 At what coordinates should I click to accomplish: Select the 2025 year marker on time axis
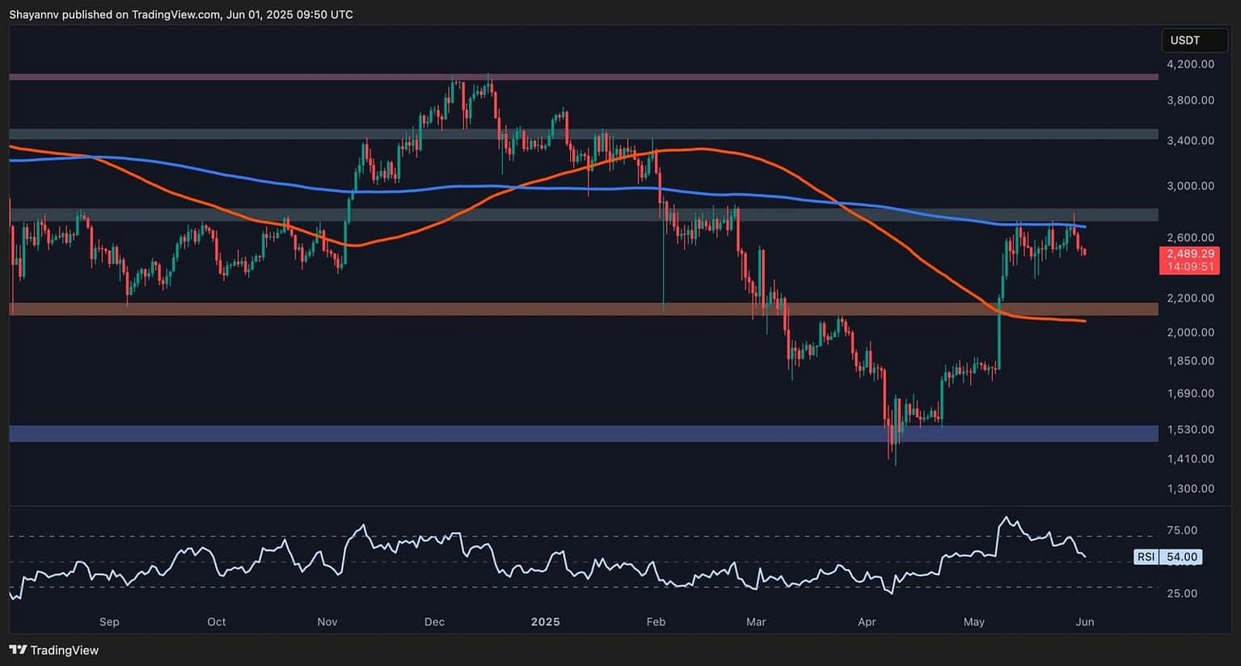tap(545, 622)
